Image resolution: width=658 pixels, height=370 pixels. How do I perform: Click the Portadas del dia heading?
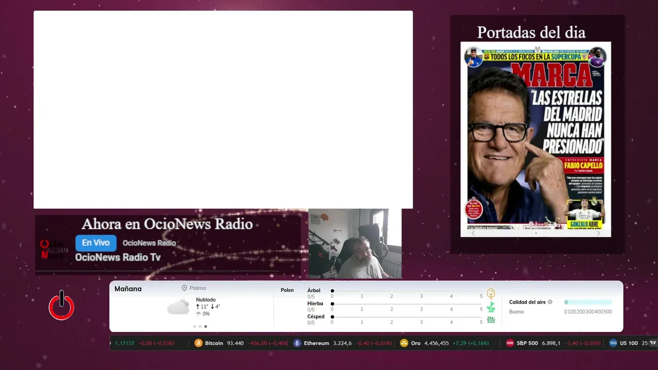point(531,32)
